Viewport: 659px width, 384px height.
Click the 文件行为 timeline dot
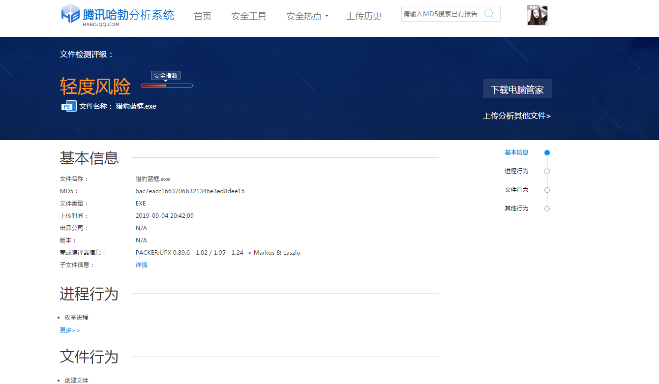point(547,190)
